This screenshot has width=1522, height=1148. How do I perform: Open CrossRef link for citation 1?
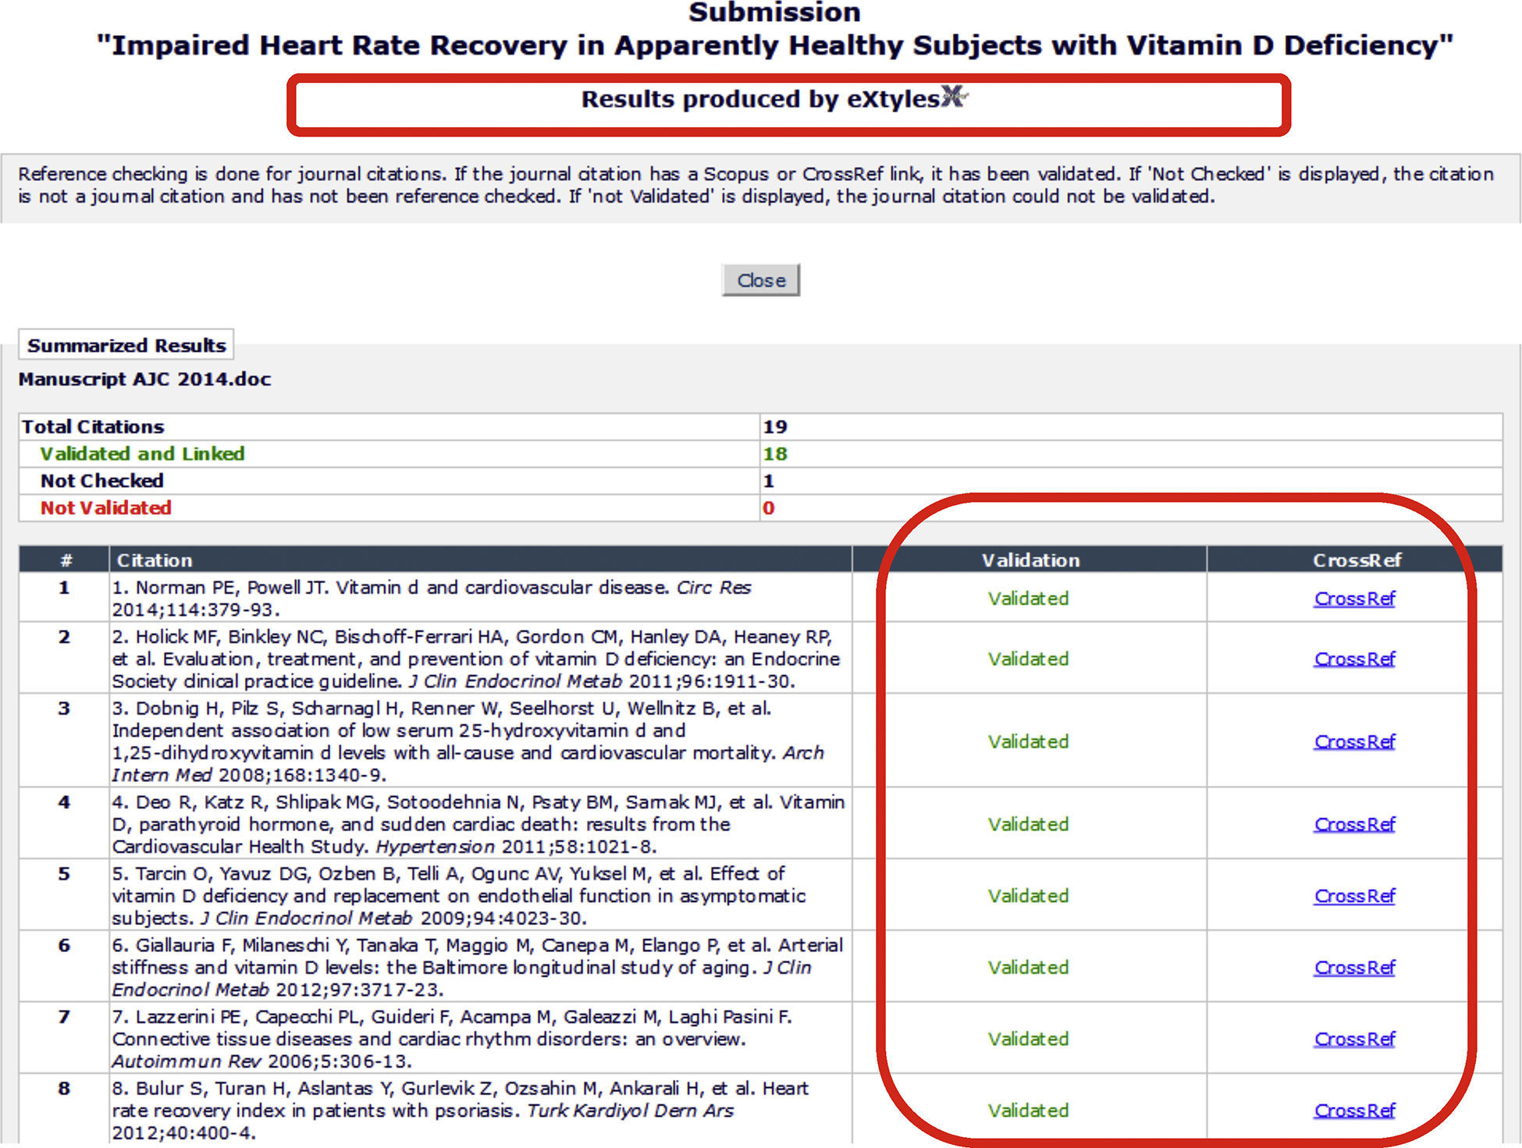coord(1354,599)
